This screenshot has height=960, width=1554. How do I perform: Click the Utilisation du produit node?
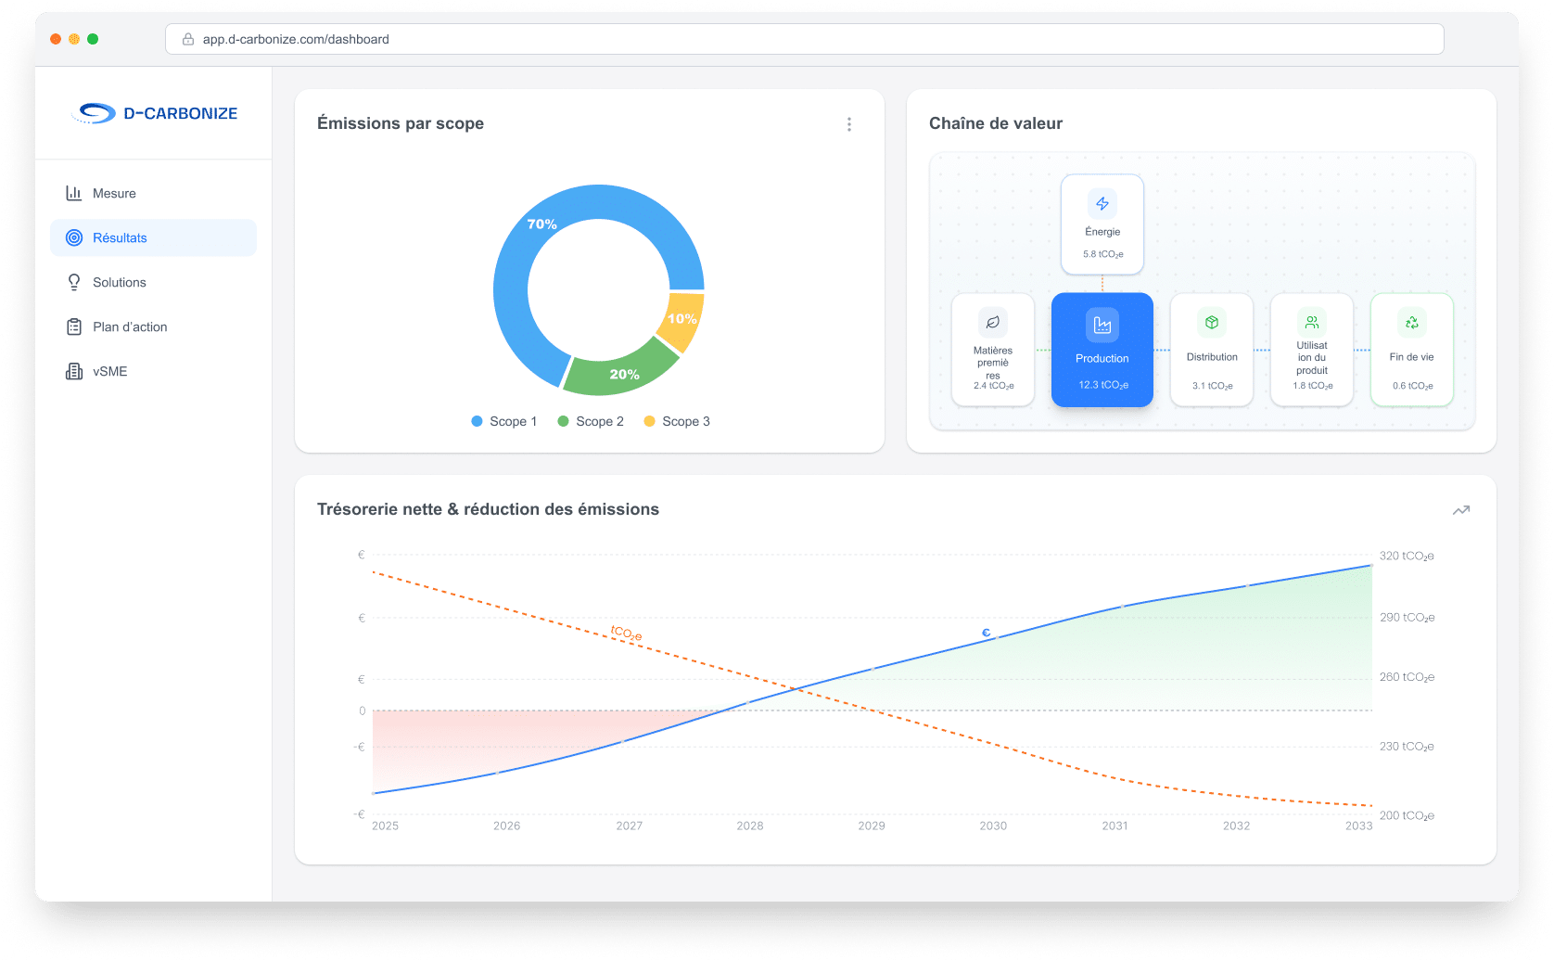(1311, 350)
